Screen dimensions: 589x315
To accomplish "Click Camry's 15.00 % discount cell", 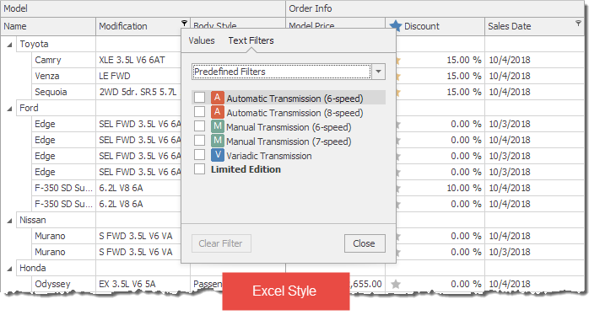I will tap(440, 60).
